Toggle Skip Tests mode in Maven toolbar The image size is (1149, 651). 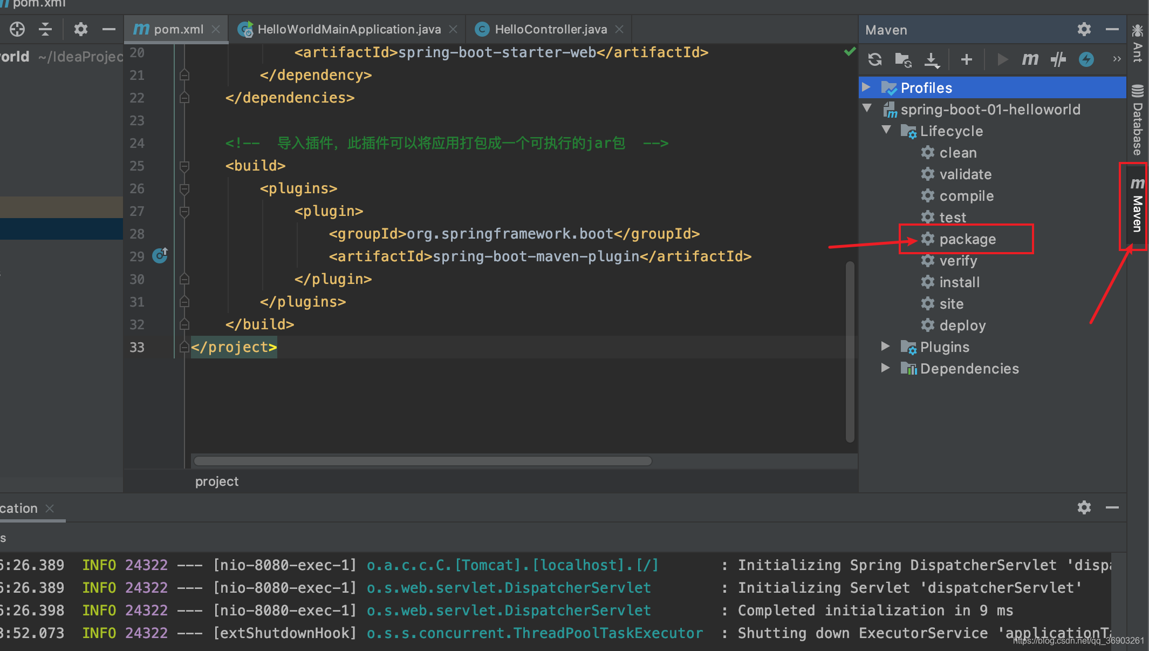click(x=1058, y=59)
